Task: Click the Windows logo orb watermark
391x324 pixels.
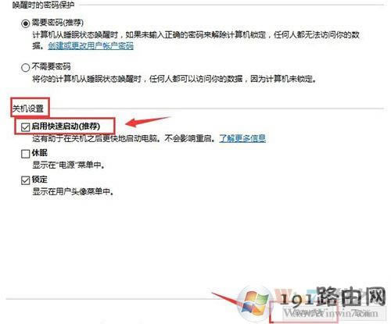Action: [254, 303]
